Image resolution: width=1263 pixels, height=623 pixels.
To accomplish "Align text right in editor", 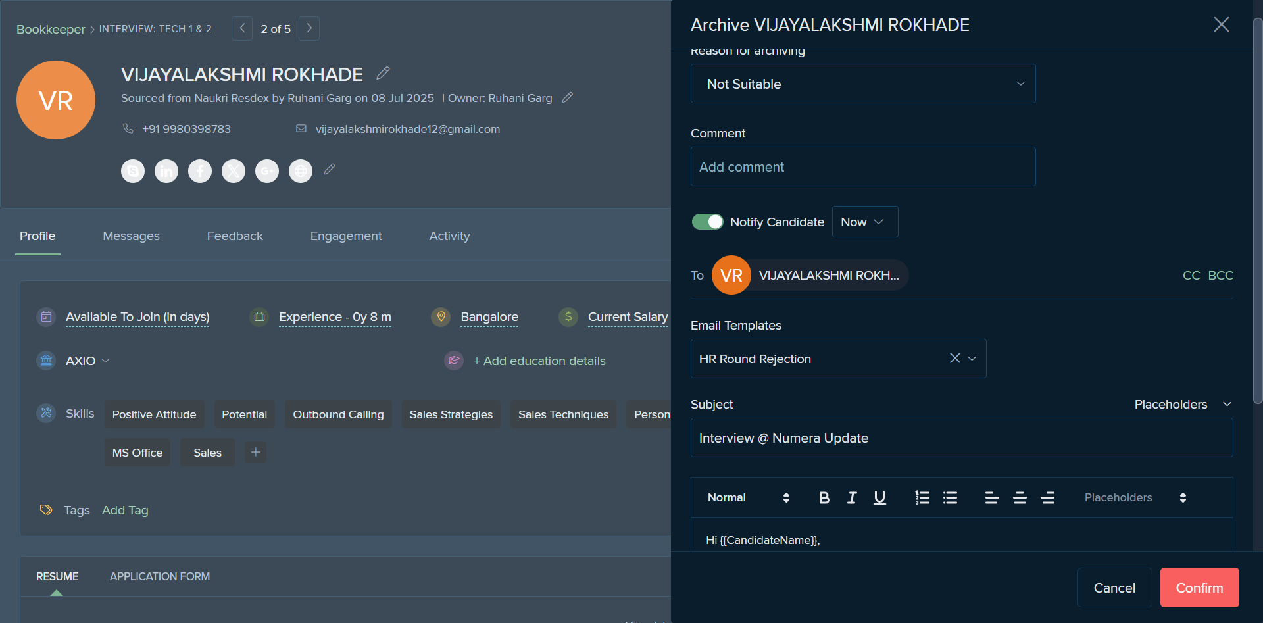I will pyautogui.click(x=1048, y=497).
